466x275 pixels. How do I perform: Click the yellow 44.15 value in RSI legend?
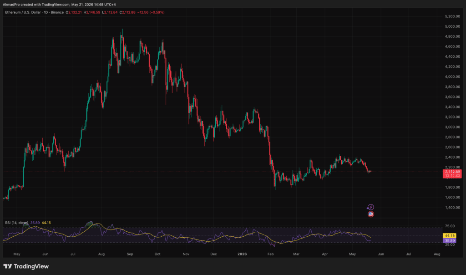point(46,223)
